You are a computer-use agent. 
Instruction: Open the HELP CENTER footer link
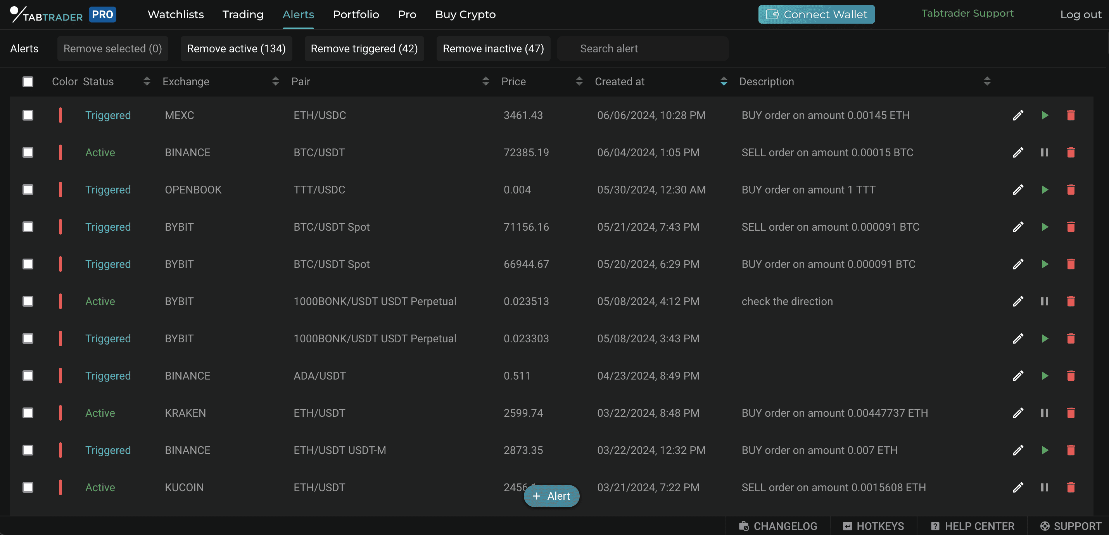point(973,526)
